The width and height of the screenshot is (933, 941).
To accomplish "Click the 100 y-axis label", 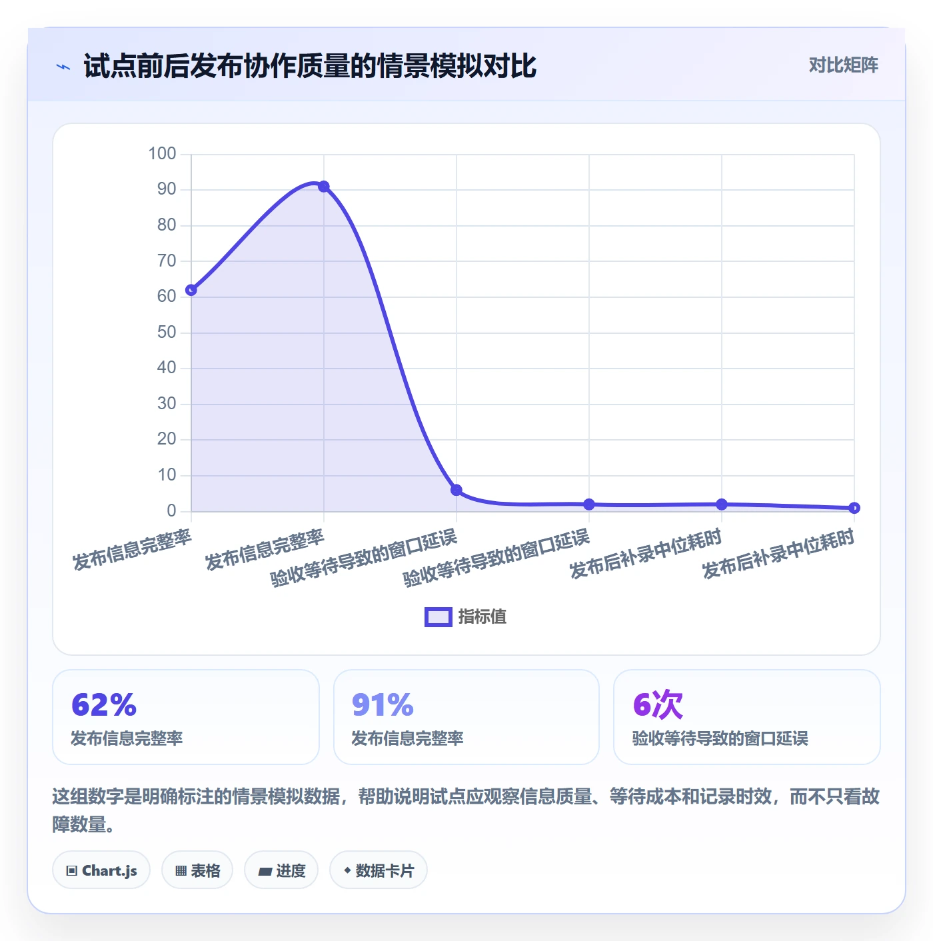I will click(162, 154).
